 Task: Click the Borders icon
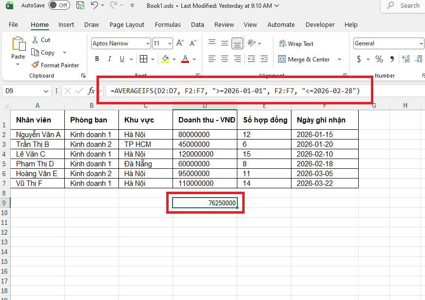(x=143, y=59)
